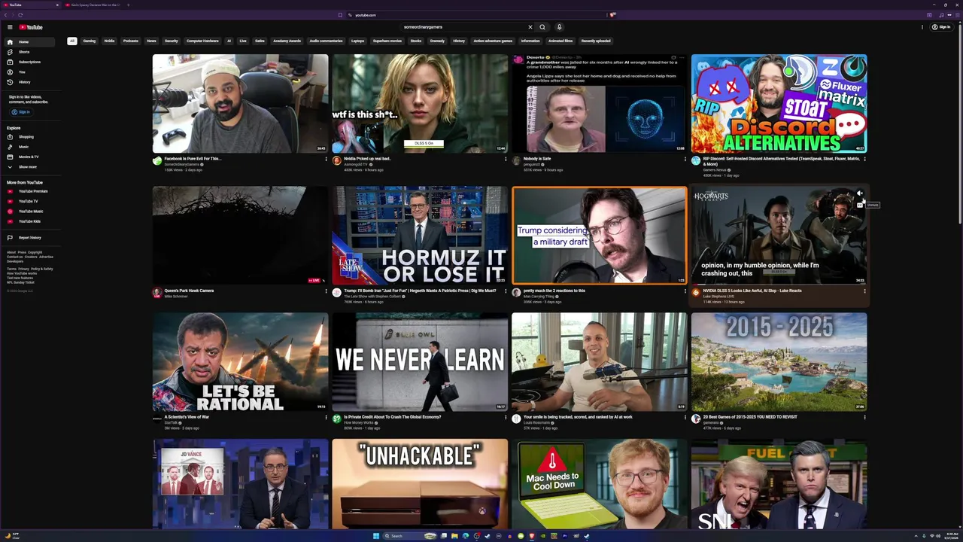963x542 pixels.
Task: Open taskbar clock and date
Action: [952, 536]
